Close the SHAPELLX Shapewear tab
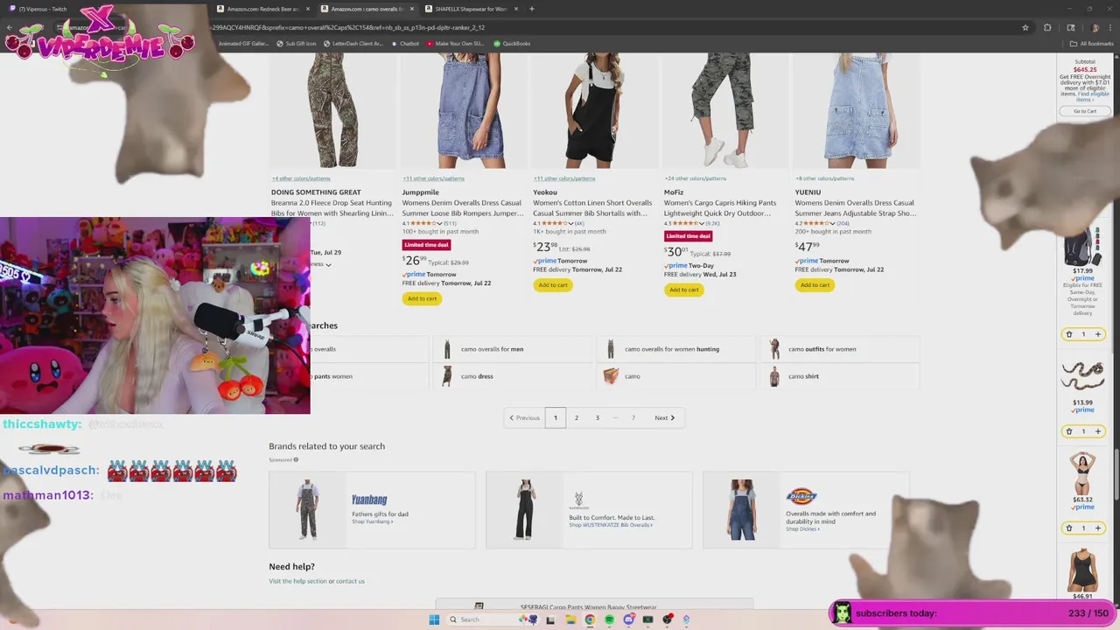The image size is (1120, 630). click(x=516, y=9)
